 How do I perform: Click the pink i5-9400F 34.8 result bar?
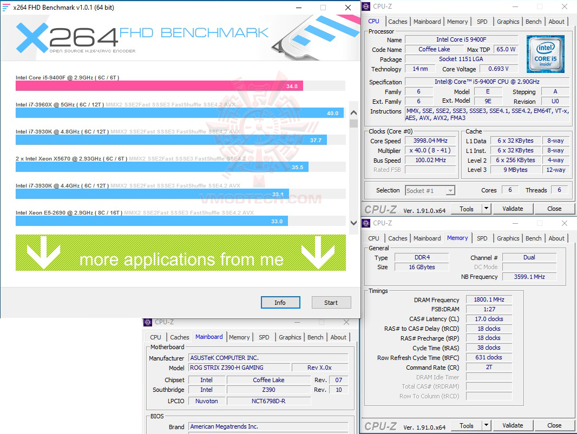(159, 86)
